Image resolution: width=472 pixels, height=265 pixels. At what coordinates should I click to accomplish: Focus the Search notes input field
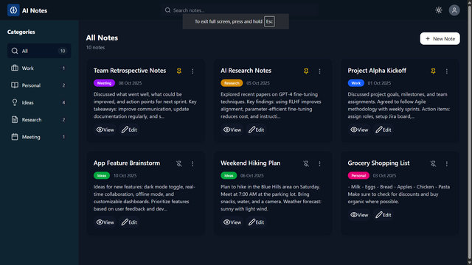(x=240, y=10)
